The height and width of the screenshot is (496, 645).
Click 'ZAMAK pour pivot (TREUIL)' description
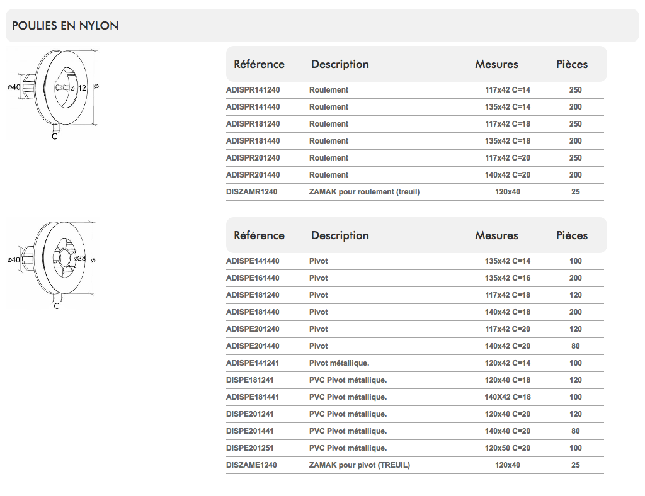[x=360, y=465]
